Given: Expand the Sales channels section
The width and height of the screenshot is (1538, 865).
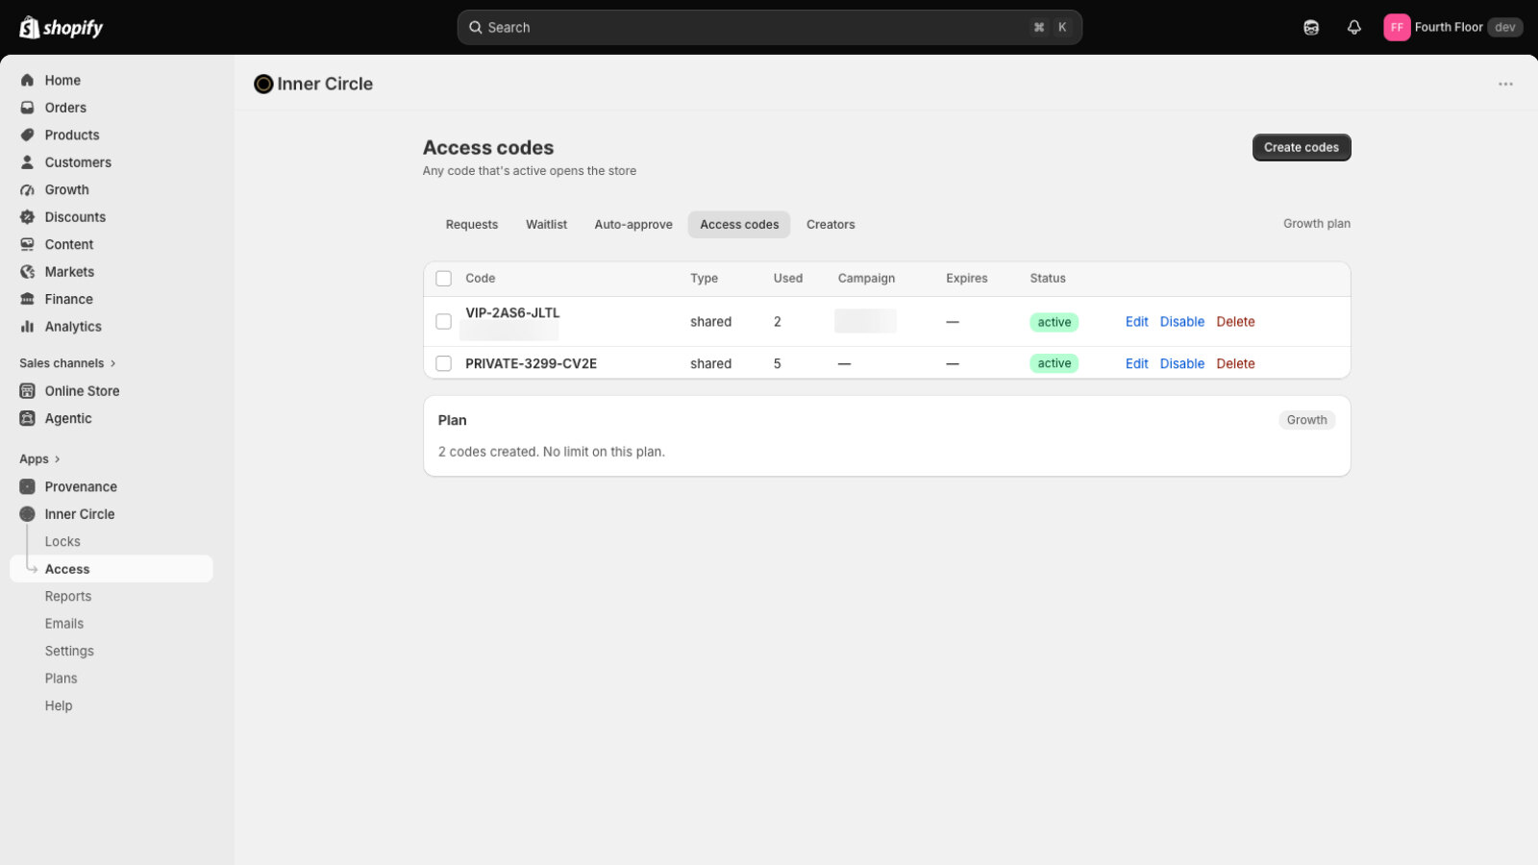Looking at the screenshot, I should coord(67,363).
